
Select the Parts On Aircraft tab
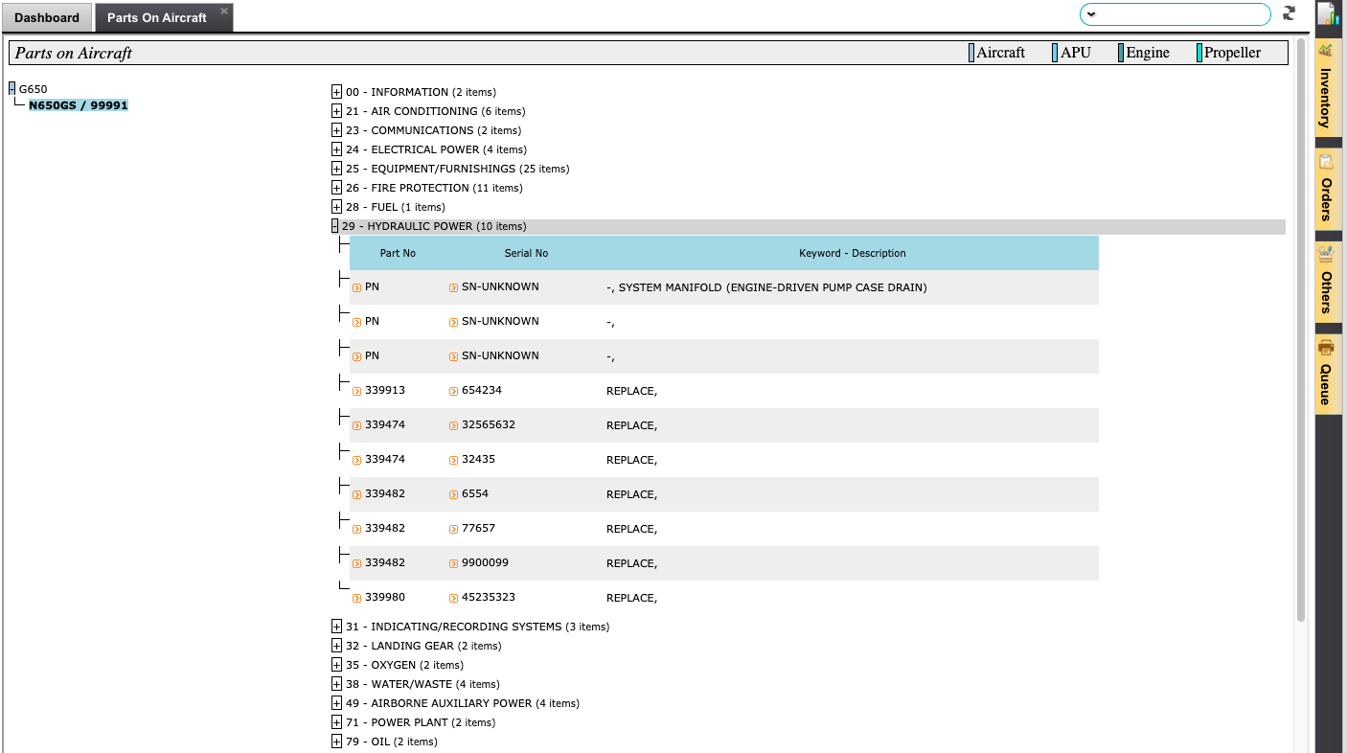click(x=156, y=16)
